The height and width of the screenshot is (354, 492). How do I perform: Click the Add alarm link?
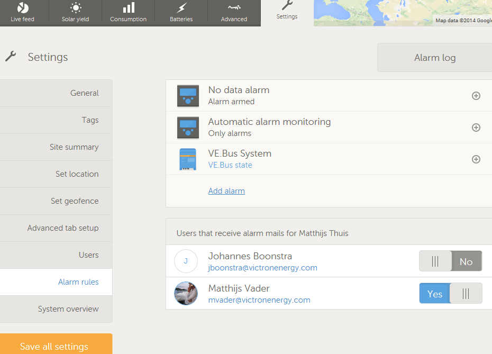pos(226,191)
